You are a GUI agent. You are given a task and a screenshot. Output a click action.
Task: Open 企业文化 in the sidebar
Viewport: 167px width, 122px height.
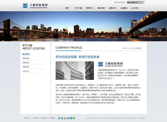point(26,71)
